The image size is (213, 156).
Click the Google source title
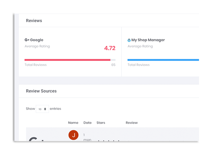pos(37,40)
